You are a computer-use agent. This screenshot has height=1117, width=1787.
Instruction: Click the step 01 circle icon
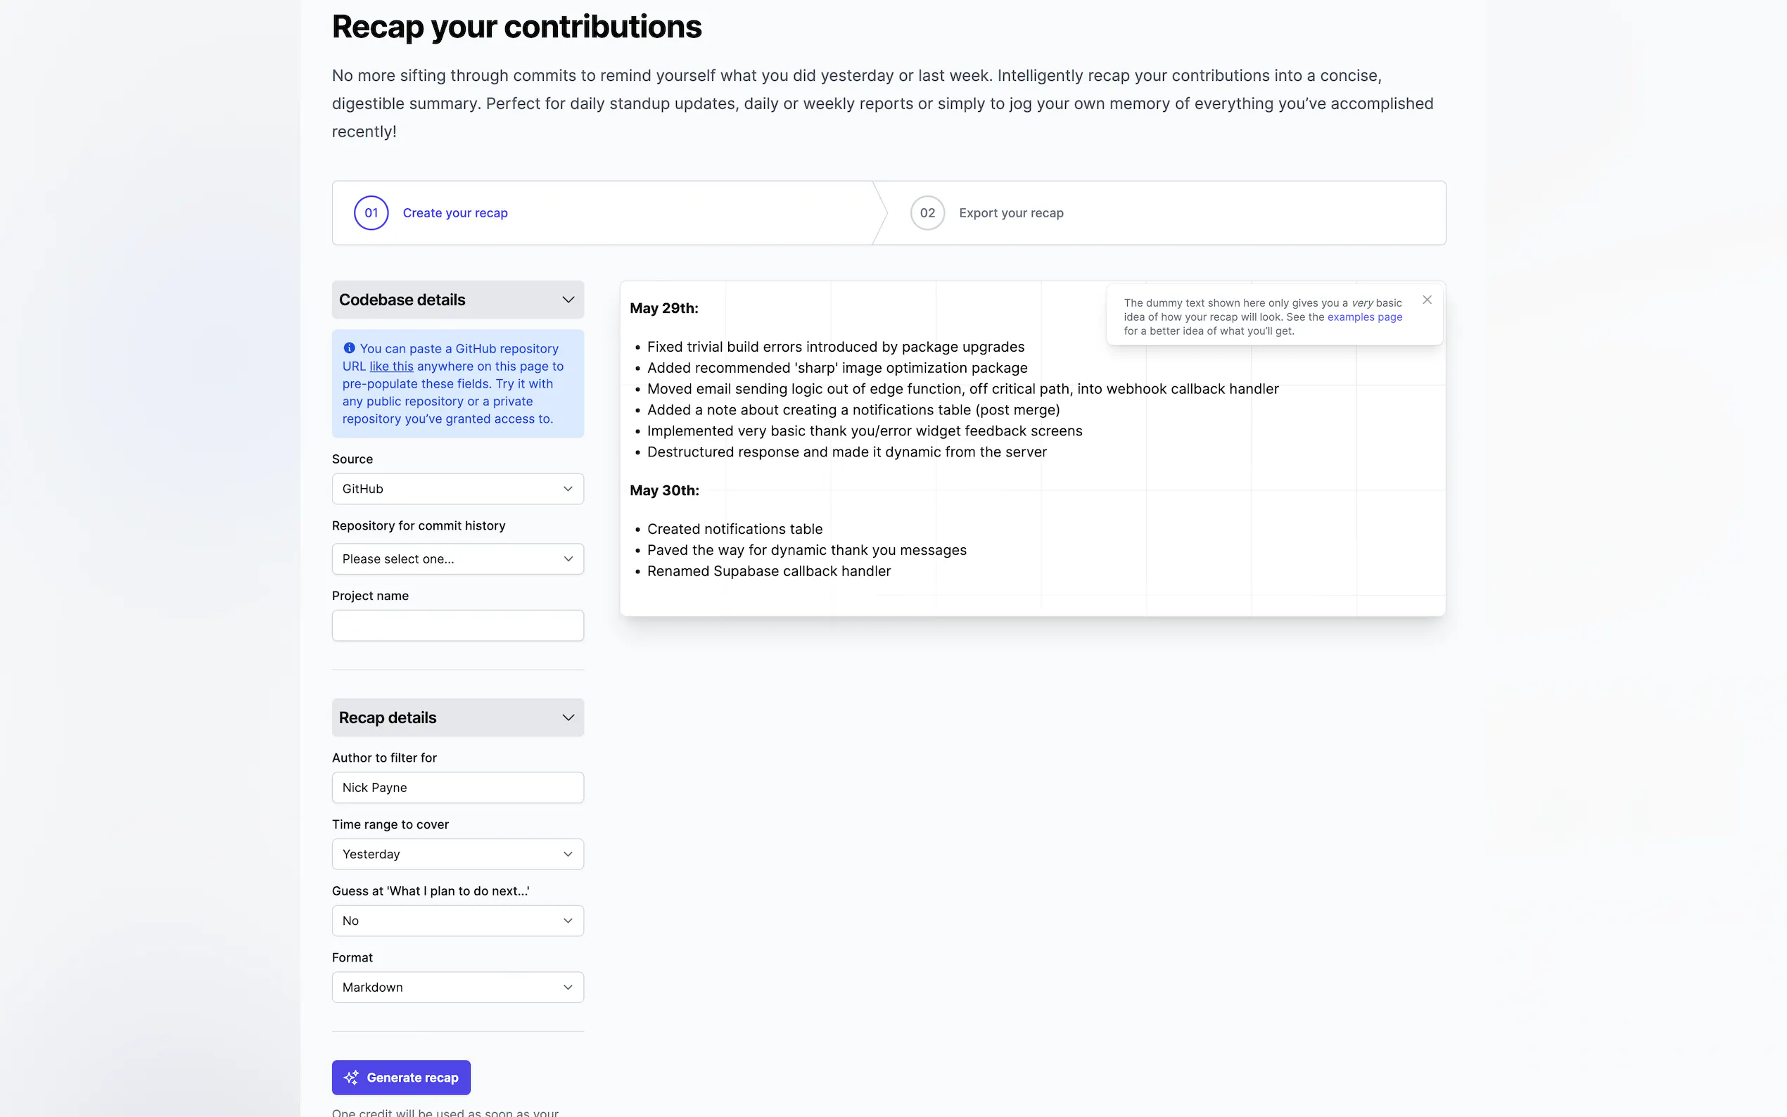tap(371, 212)
